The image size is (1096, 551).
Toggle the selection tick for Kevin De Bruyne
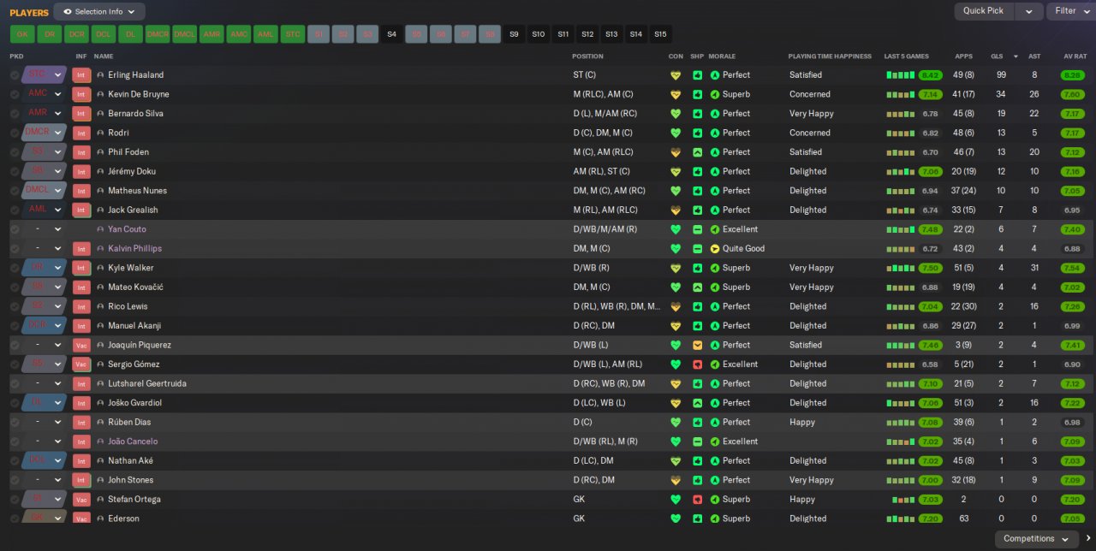point(15,94)
